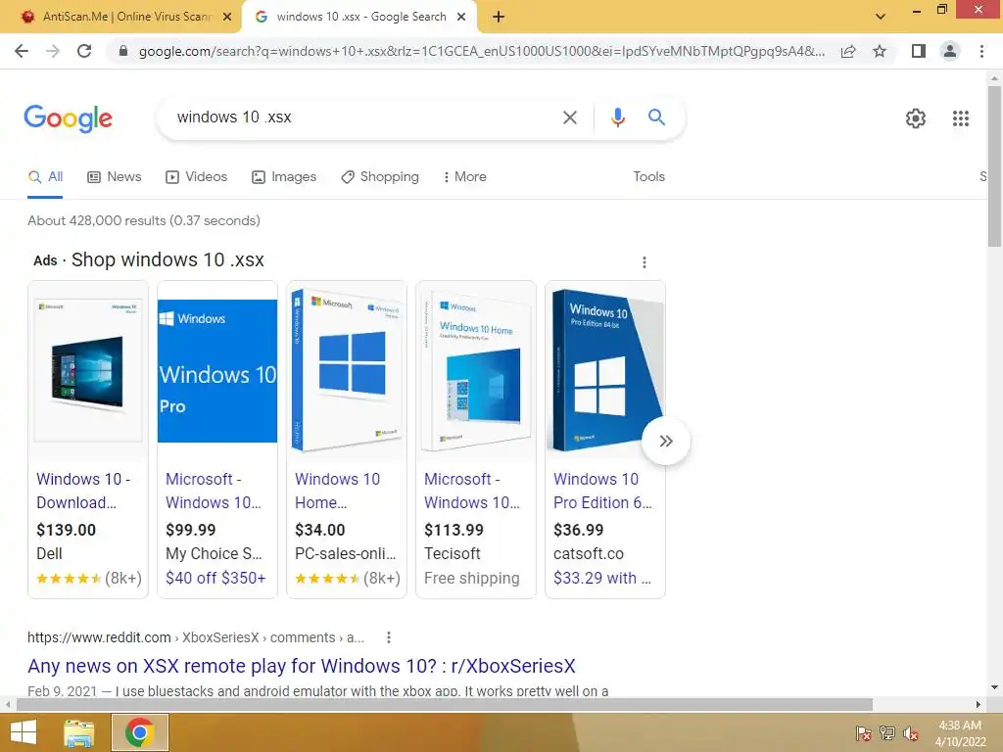This screenshot has width=1003, height=752.
Task: Go back to previous page
Action: pos(22,51)
